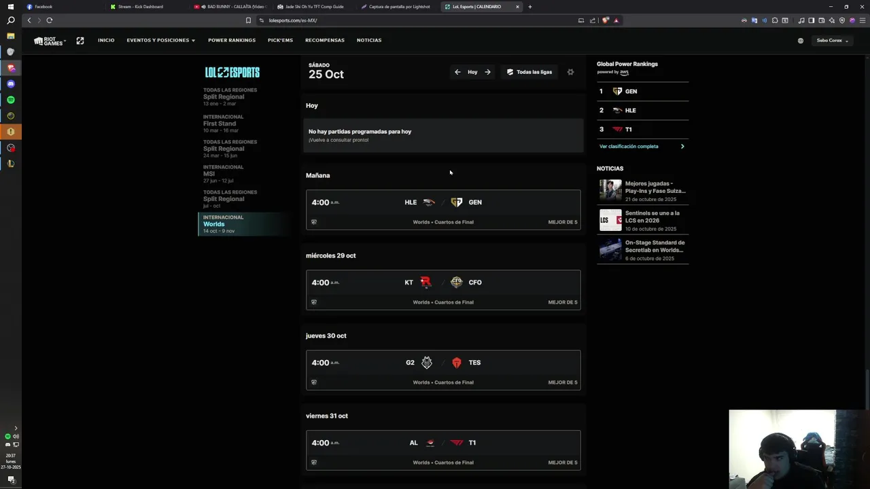The image size is (870, 489).
Task: Click the CFO team logo
Action: [x=457, y=283]
